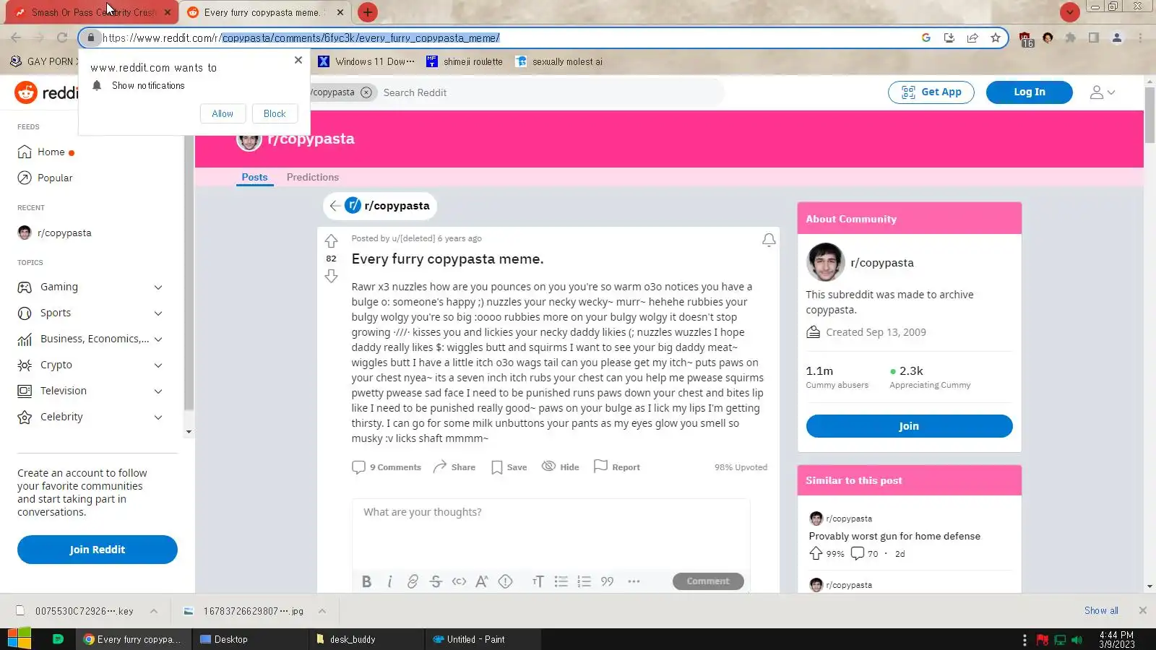Image resolution: width=1156 pixels, height=650 pixels.
Task: Go back using the post back arrow
Action: 335,206
